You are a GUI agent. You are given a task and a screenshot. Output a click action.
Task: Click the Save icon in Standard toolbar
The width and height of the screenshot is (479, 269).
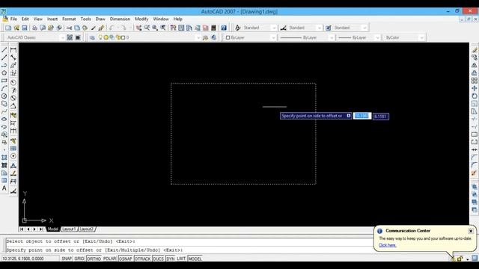pyautogui.click(x=25, y=28)
